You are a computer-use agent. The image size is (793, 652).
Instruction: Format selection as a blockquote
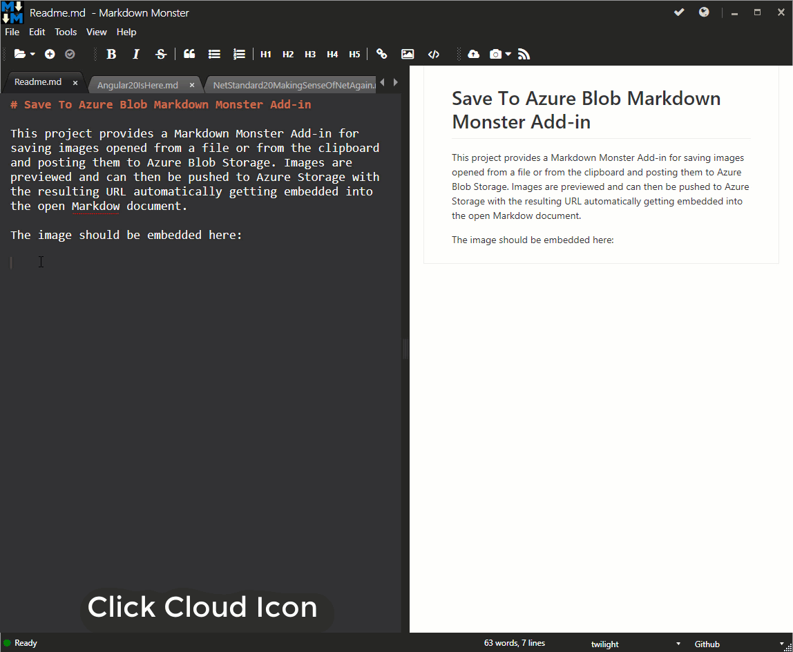189,54
